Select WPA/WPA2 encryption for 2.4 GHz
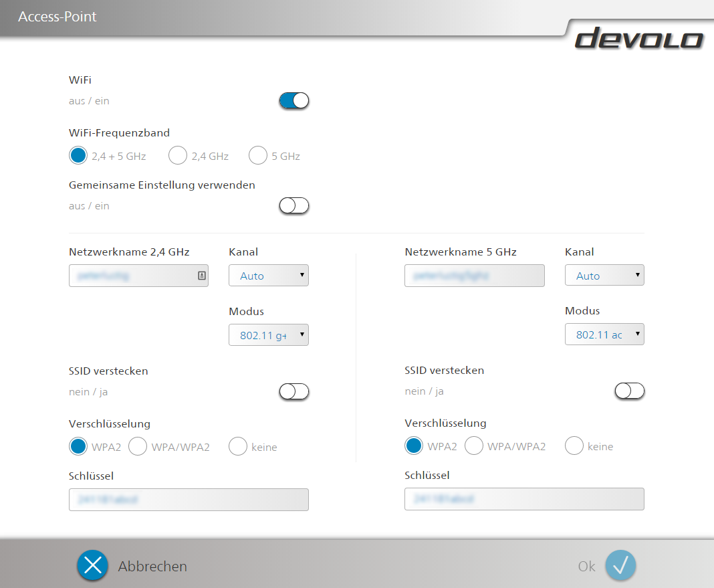Viewport: 714px width, 588px height. coord(138,447)
